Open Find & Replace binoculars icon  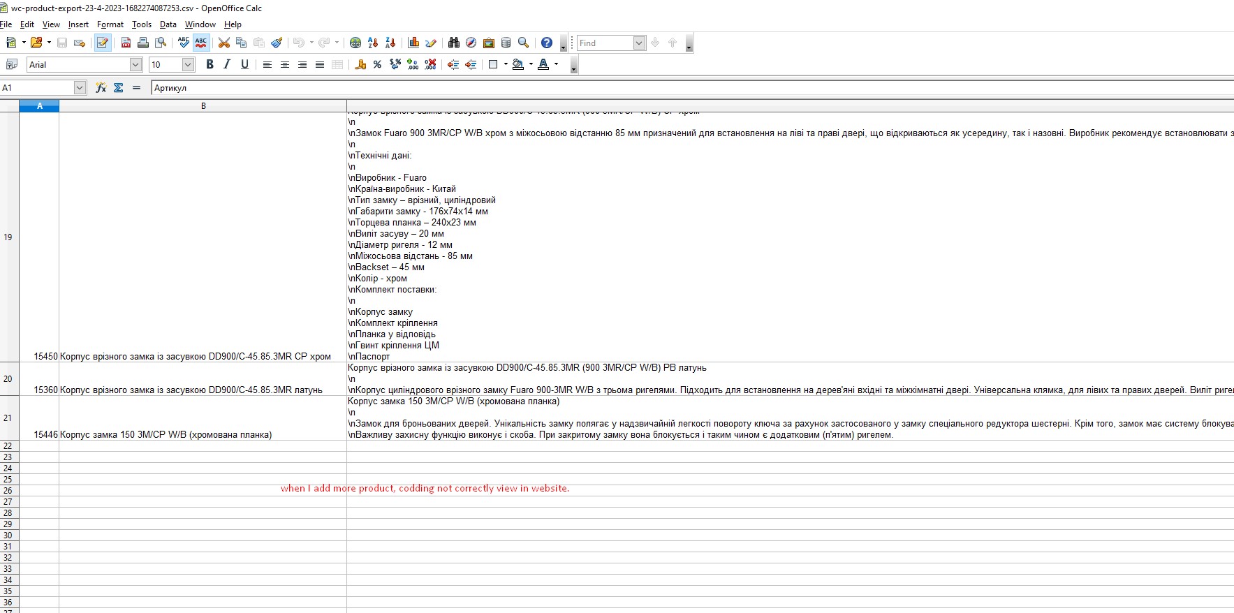tap(454, 43)
